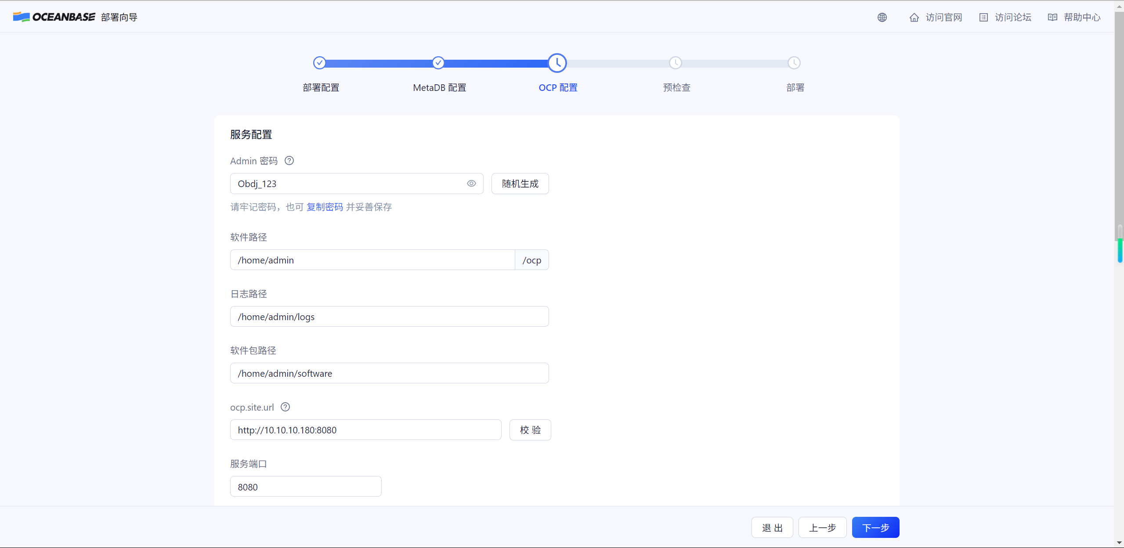
Task: Open the language globe icon
Action: tap(882, 17)
